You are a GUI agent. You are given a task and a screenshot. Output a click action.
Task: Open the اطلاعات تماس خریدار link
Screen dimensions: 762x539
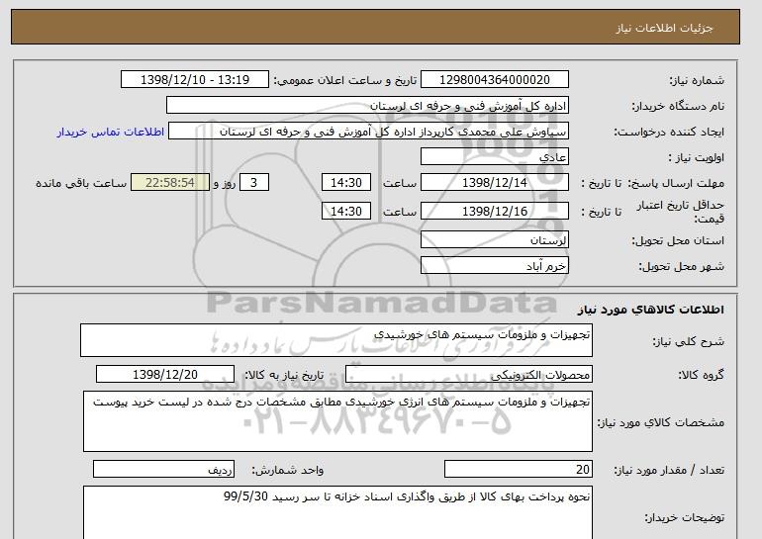click(x=110, y=132)
